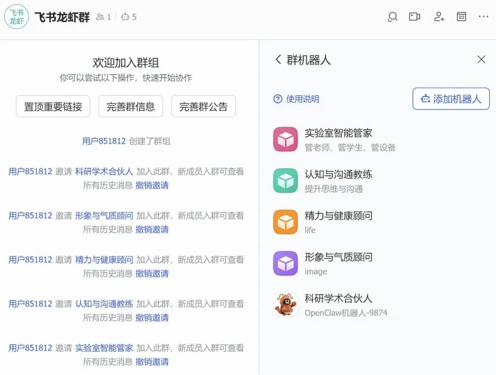Click the 飞书龙虾群 group title
The height and width of the screenshot is (375, 496).
pos(62,17)
